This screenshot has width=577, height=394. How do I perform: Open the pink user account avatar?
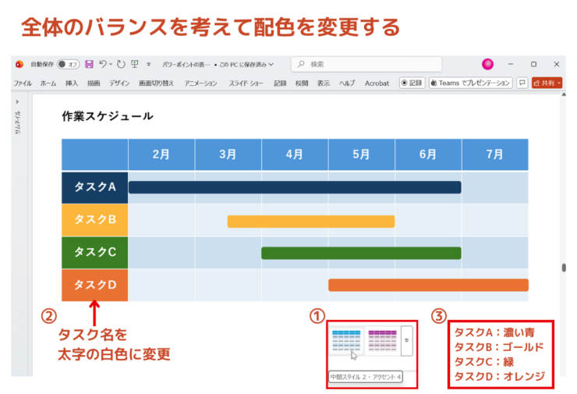click(x=487, y=64)
